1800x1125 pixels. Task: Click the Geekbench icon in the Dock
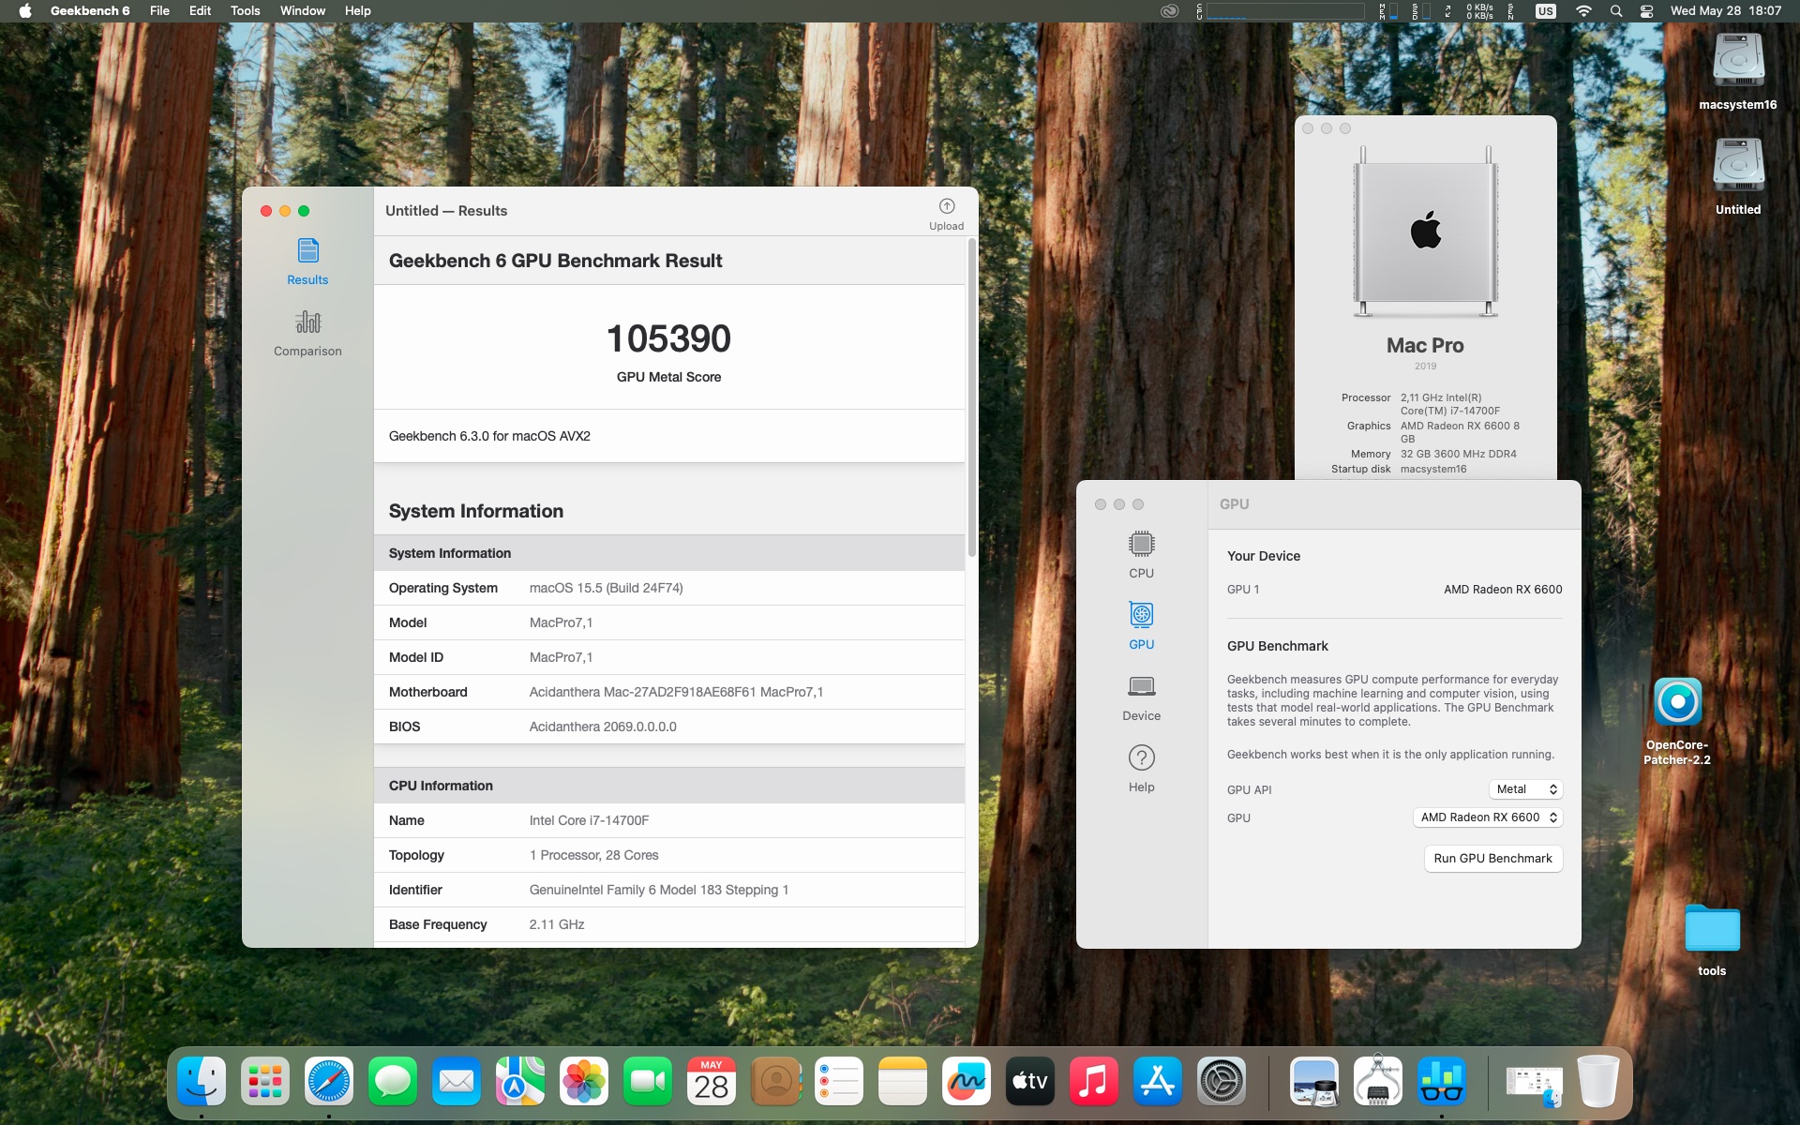1441,1081
